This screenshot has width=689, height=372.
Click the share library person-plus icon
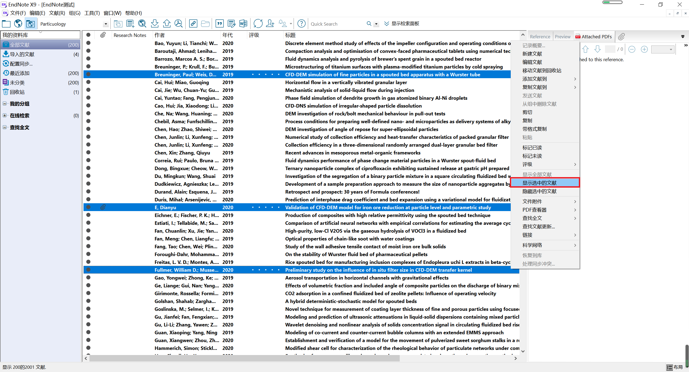coord(270,24)
